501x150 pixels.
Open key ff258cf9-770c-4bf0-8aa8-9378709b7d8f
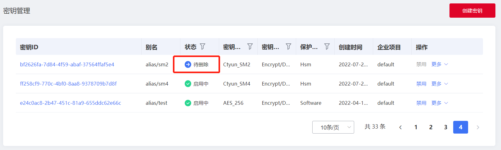68,84
